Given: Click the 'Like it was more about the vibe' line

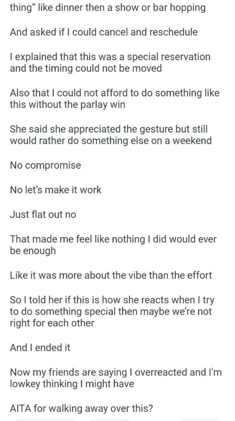Looking at the screenshot, I should (x=111, y=275).
